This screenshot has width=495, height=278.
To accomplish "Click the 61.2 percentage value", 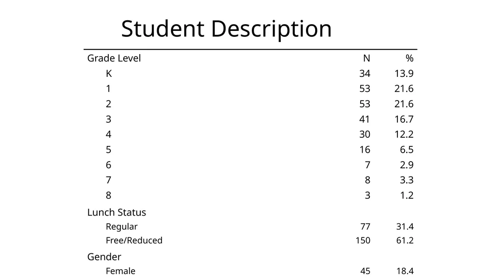I will (405, 240).
